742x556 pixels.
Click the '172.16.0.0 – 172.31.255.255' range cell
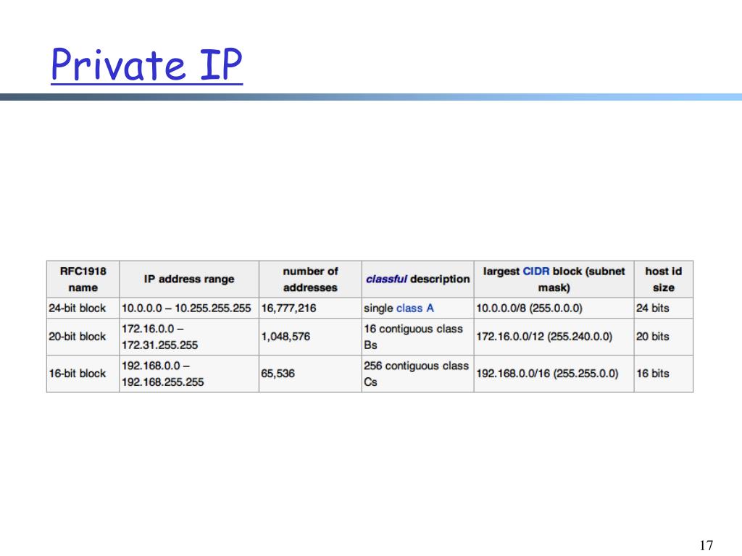(189, 337)
